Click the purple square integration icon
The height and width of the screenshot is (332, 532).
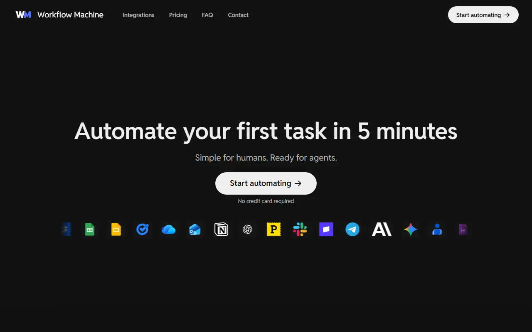(x=326, y=229)
